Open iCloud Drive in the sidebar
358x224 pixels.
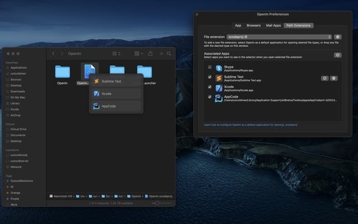coord(18,129)
